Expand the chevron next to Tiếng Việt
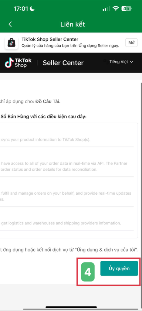Screen dimensions: 142x311 [x=131, y=62]
